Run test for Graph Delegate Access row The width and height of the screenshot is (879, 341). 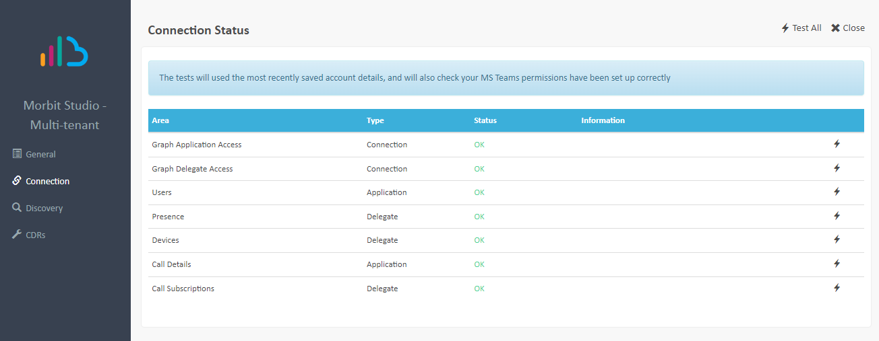tap(837, 168)
